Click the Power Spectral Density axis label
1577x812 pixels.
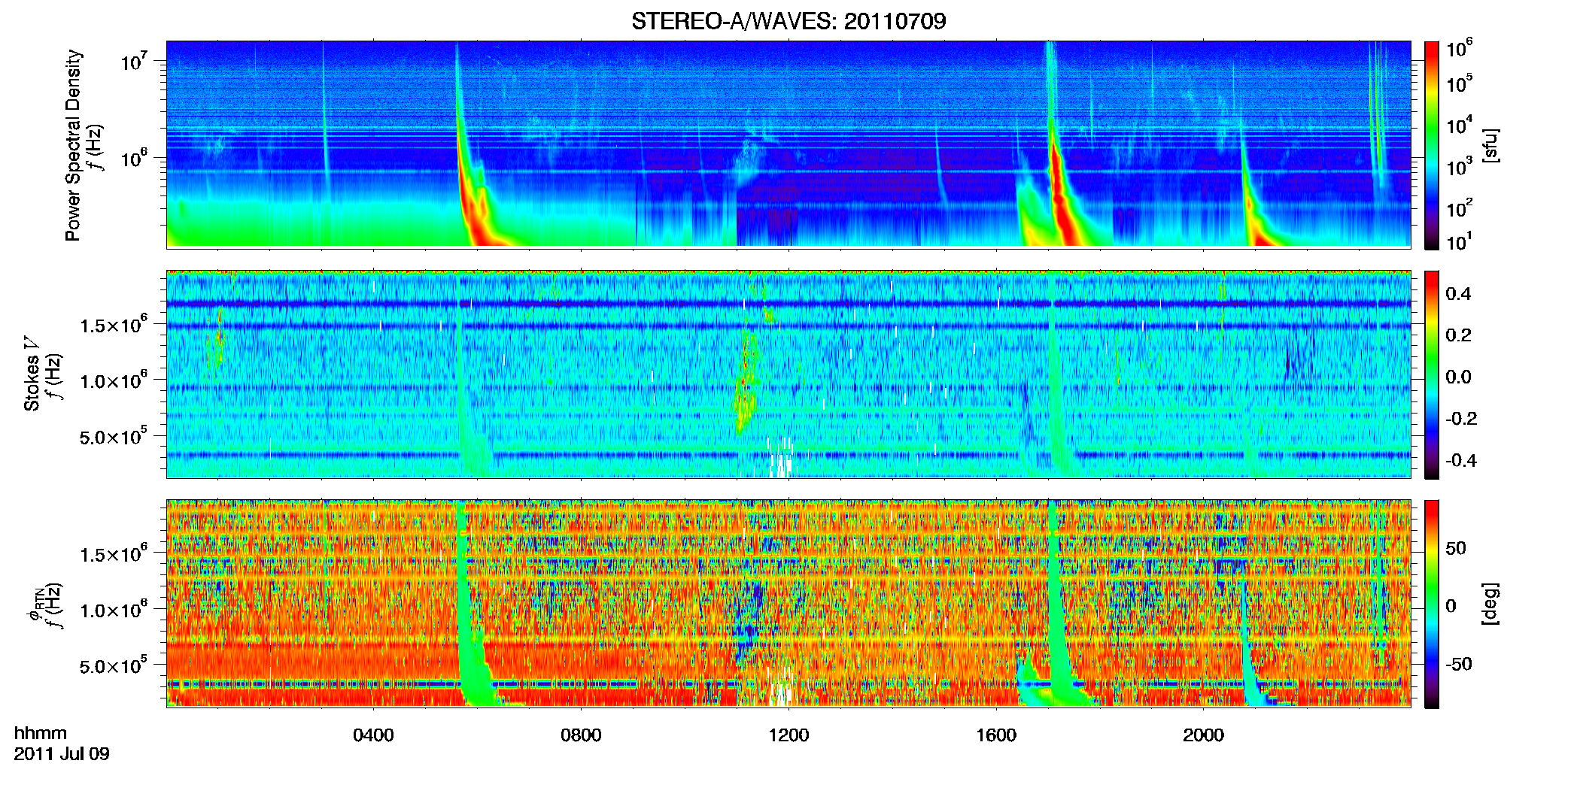[73, 145]
